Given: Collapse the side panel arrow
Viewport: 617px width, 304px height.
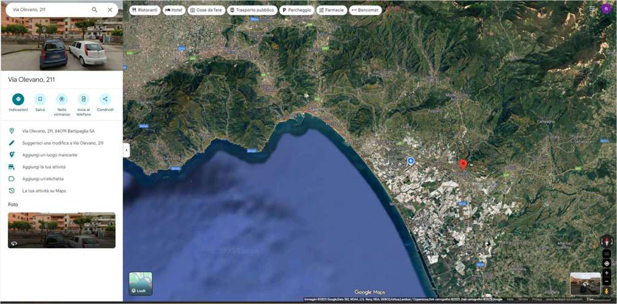Looking at the screenshot, I should (x=126, y=150).
